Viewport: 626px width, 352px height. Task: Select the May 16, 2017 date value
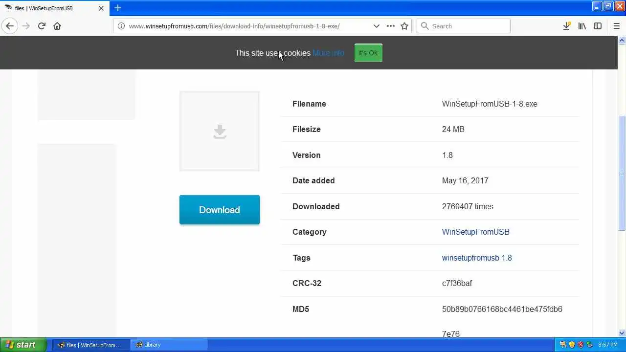tap(465, 180)
